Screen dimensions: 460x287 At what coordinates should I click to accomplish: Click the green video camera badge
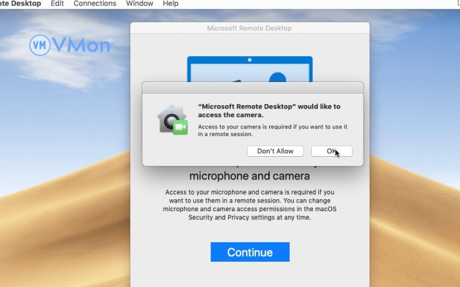tap(181, 127)
